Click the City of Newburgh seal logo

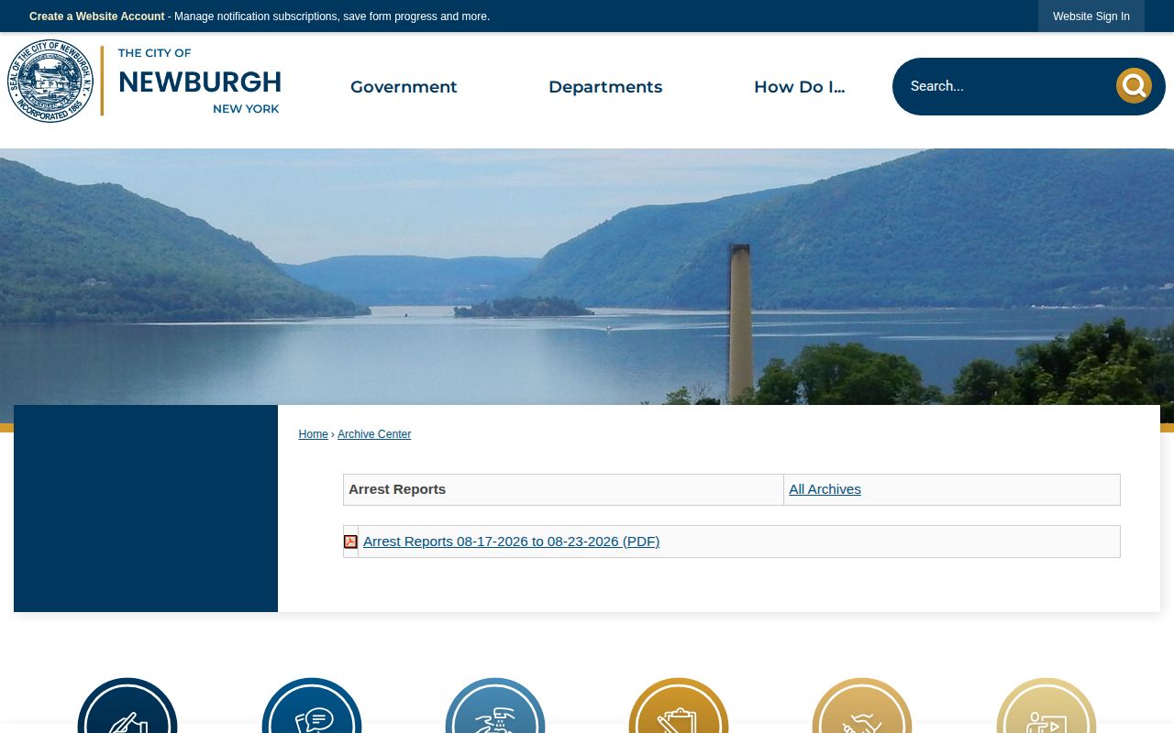[x=50, y=82]
